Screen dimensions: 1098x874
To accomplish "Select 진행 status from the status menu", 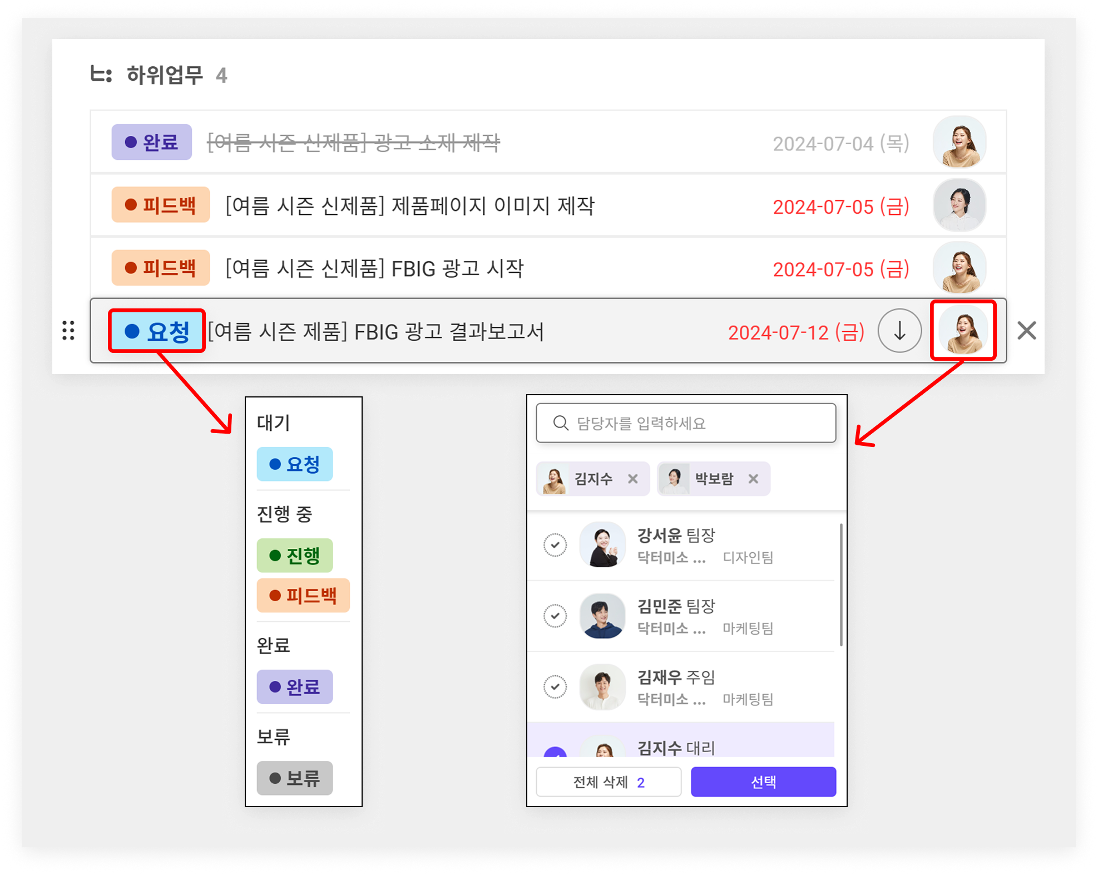I will click(x=294, y=556).
